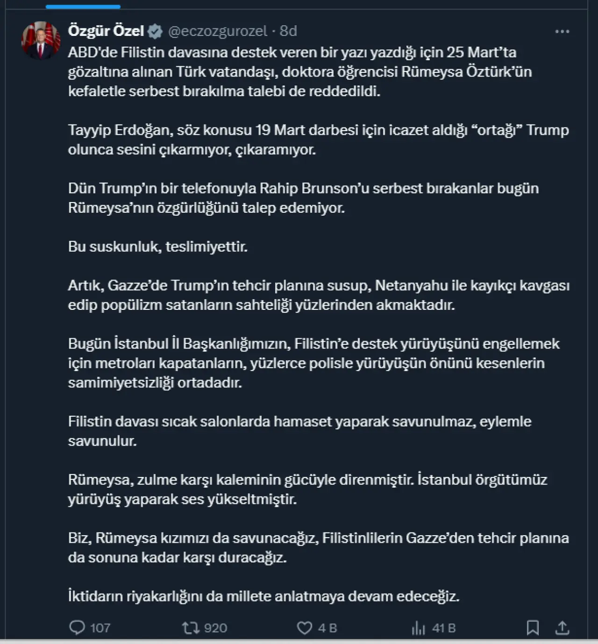Click the 41 B views count
Viewport: 598px width, 644px height.
(443, 628)
